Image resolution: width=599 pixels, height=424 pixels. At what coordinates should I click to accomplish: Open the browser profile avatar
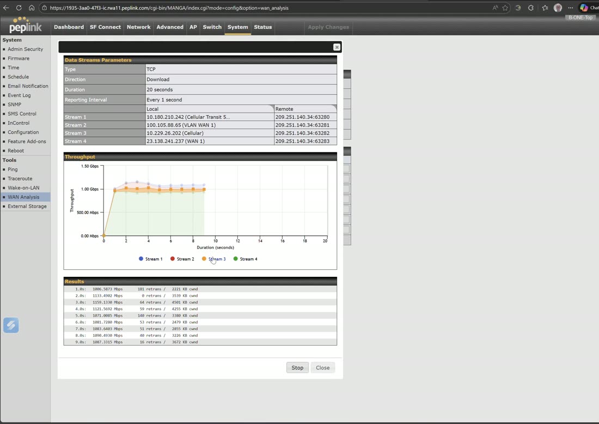558,8
